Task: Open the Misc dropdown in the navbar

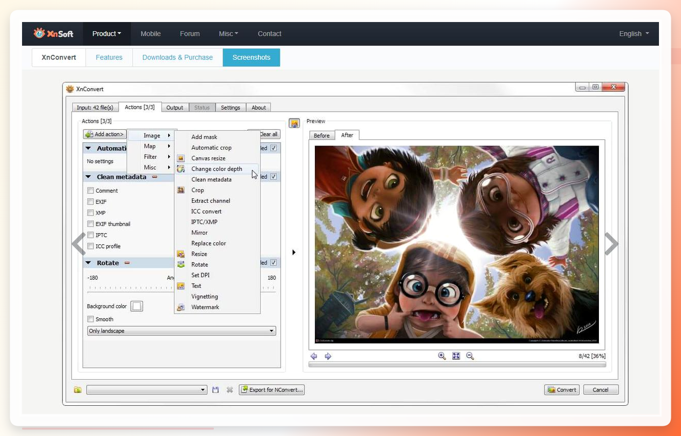Action: click(x=228, y=34)
